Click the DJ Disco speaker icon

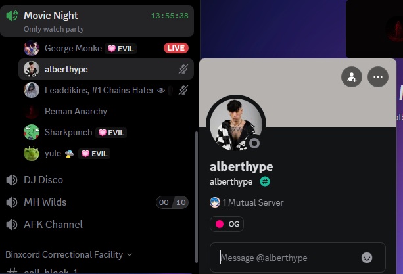coord(12,180)
